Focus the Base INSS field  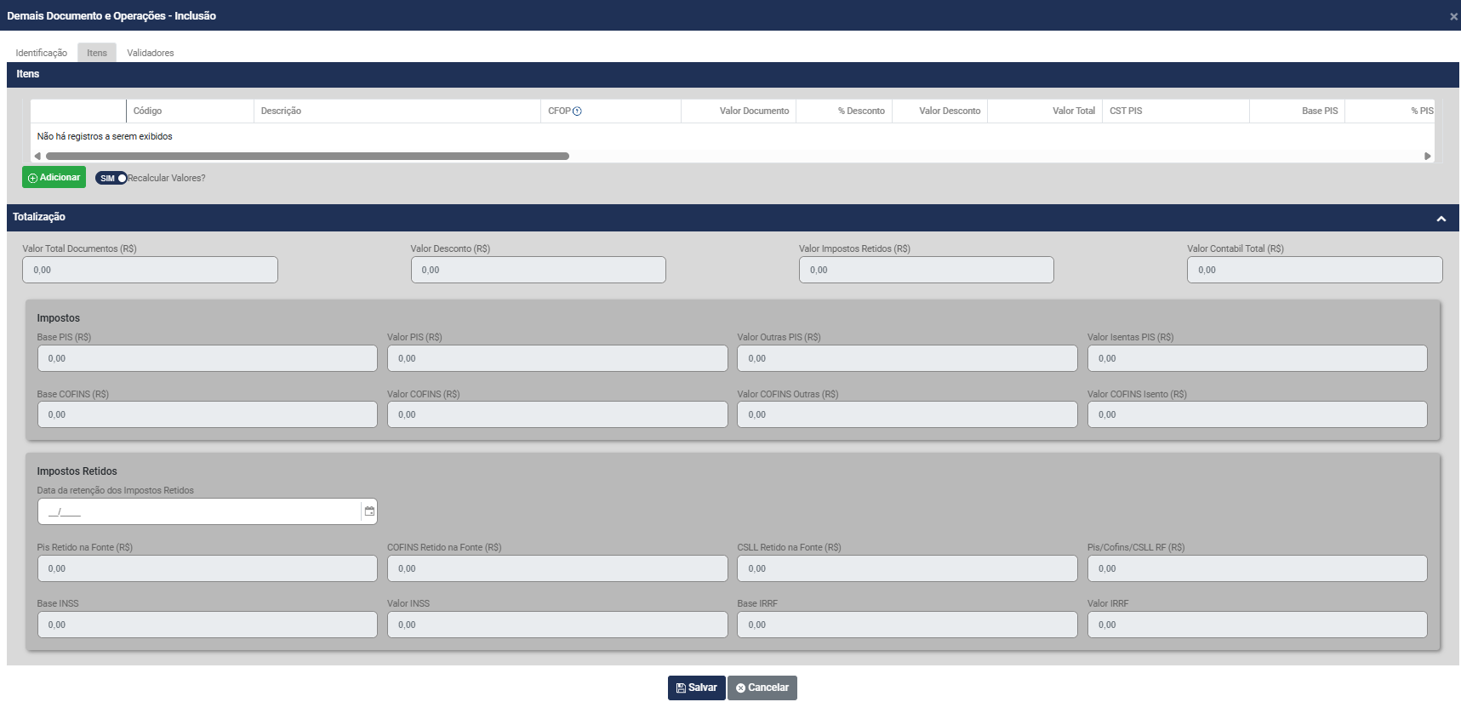tap(207, 625)
